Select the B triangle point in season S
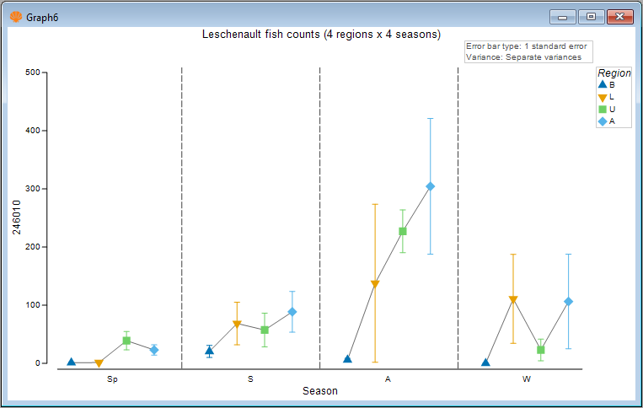The width and height of the screenshot is (643, 408). point(209,351)
